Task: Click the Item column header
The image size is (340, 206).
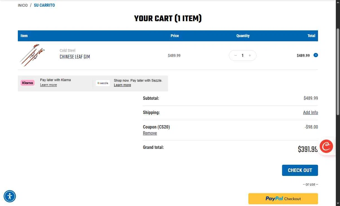Action: tap(24, 36)
